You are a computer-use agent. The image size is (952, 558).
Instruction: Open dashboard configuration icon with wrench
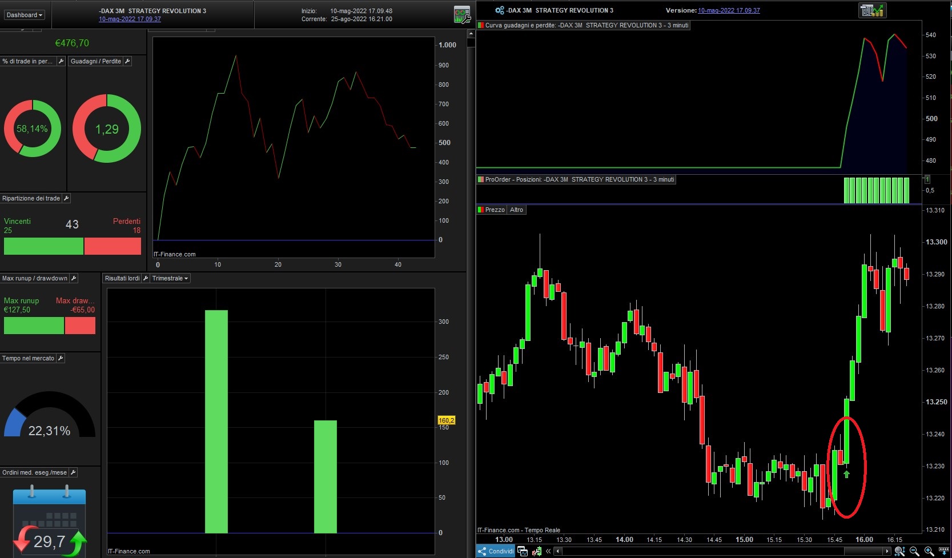coord(461,14)
